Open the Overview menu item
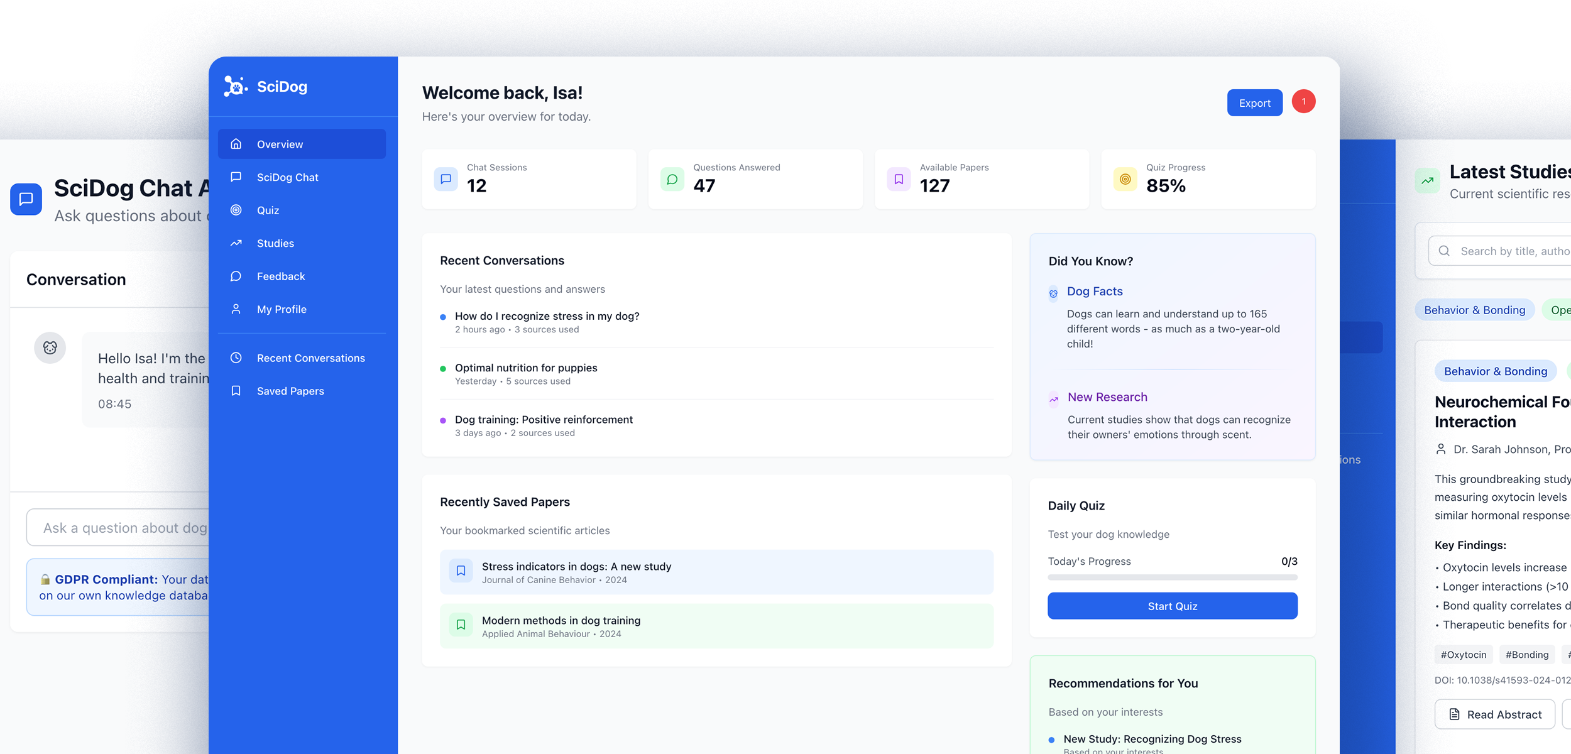 tap(302, 144)
